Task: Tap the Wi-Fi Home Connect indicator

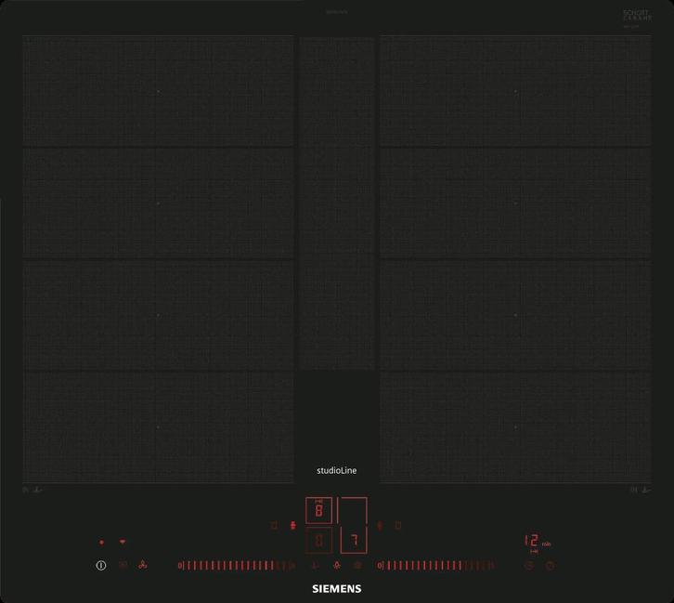Action: pos(123,542)
